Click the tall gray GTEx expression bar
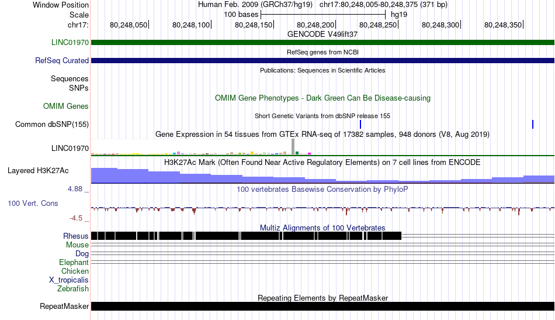Screen dimensions: 555x320 pyautogui.click(x=293, y=147)
